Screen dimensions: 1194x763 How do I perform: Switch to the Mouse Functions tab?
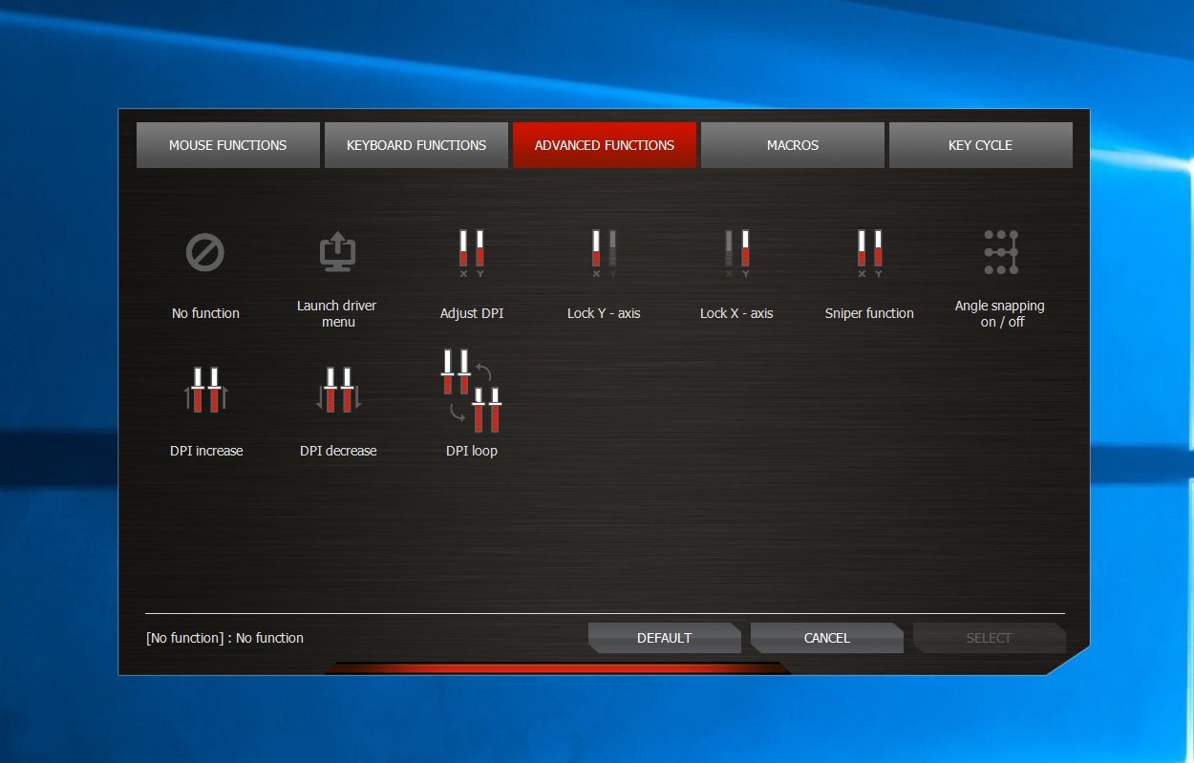227,145
